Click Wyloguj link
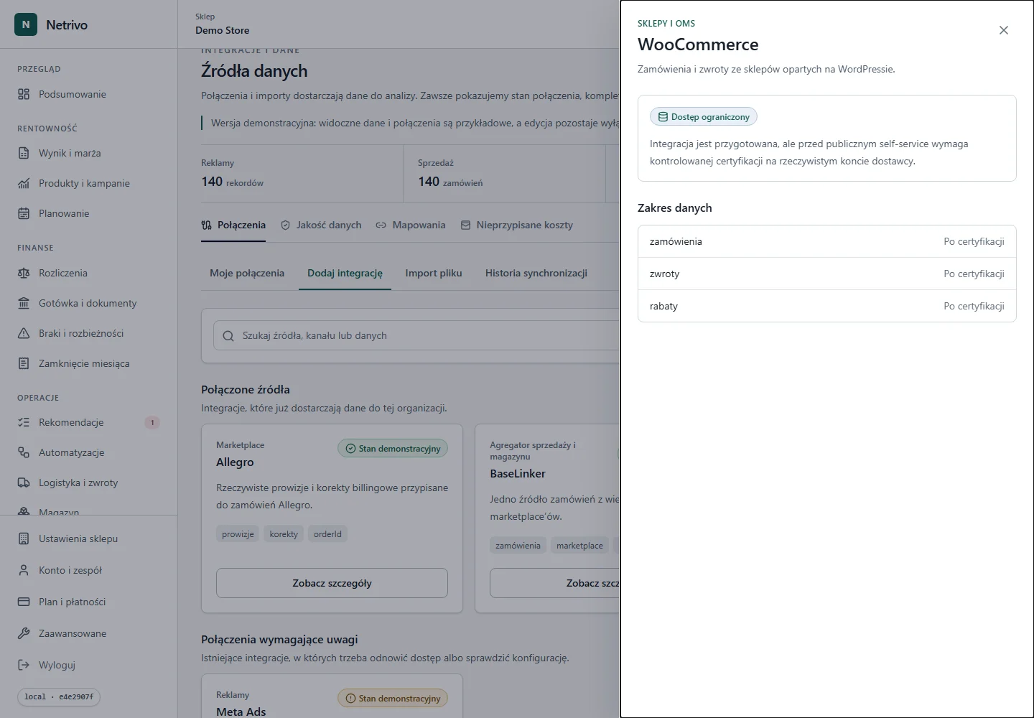Viewport: 1034px width, 718px height. tap(88, 665)
